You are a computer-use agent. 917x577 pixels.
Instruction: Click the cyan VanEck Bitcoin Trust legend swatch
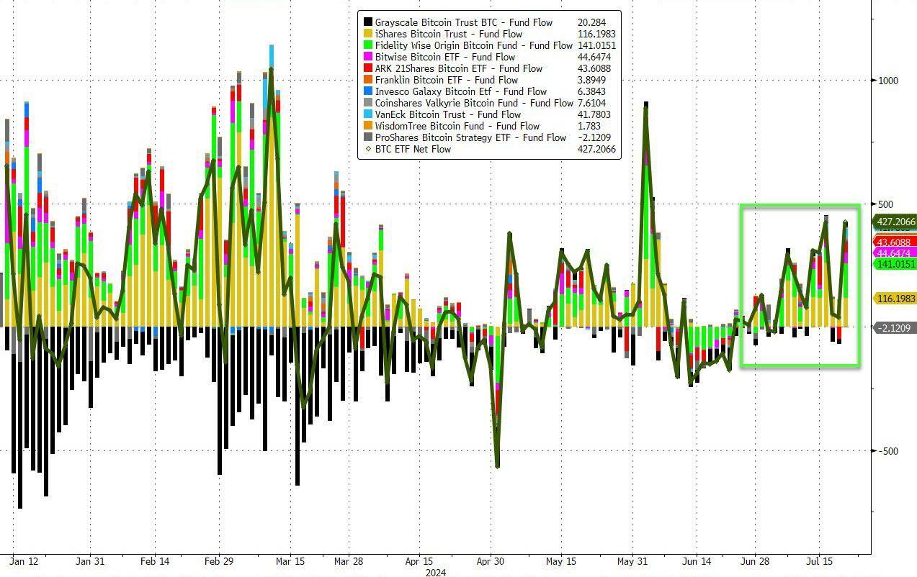368,114
